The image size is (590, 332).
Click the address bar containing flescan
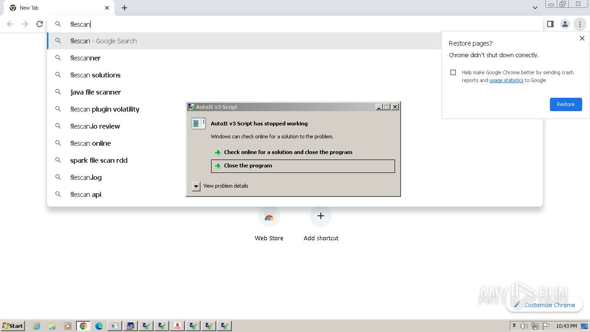(295, 24)
